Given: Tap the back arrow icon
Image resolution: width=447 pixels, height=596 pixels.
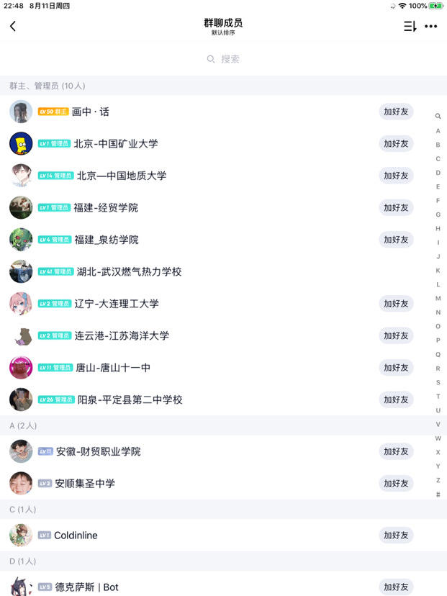Looking at the screenshot, I should point(13,26).
